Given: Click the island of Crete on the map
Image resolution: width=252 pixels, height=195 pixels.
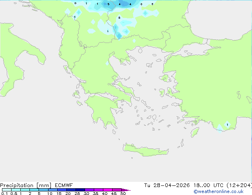Looking at the screenshot, I should point(145,150).
